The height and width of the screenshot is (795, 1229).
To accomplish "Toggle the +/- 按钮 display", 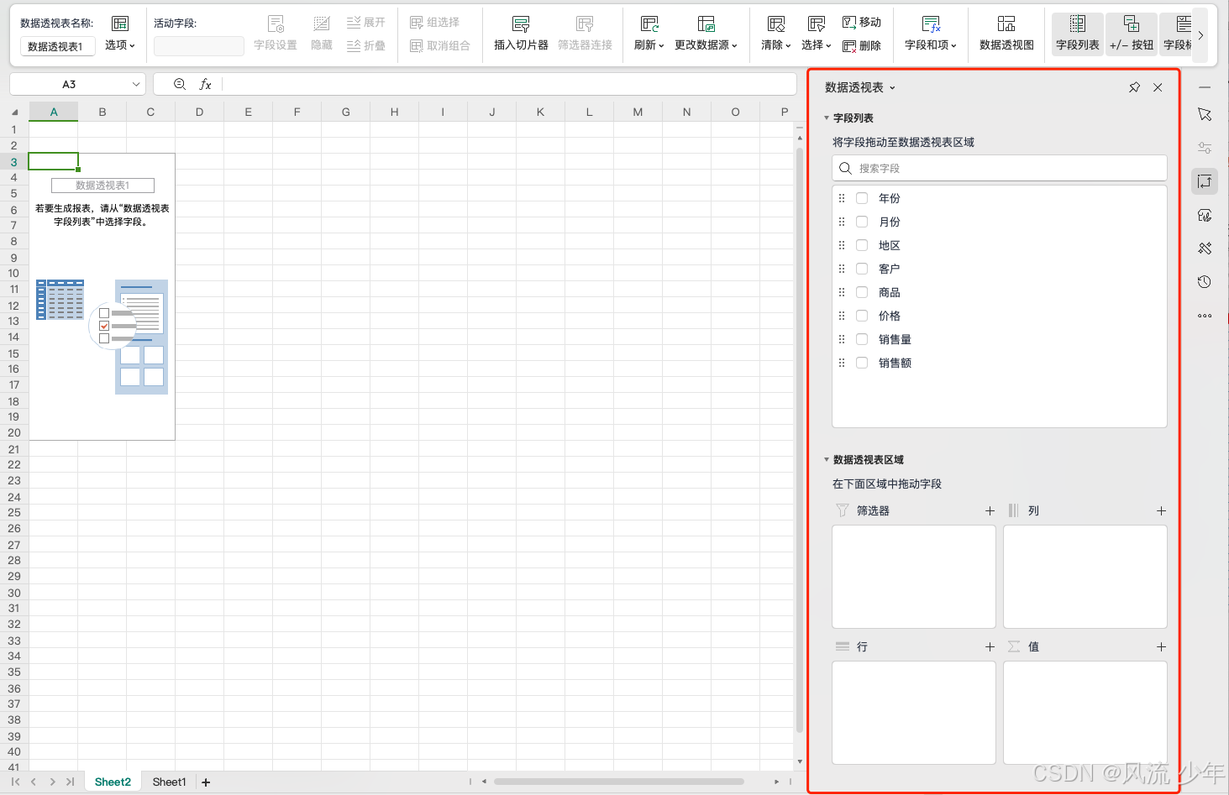I will pos(1131,34).
